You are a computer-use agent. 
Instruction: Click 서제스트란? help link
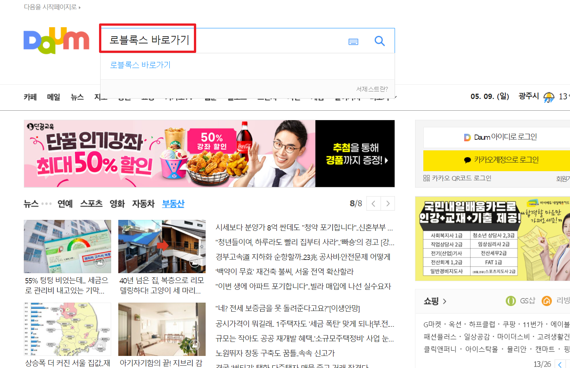372,89
